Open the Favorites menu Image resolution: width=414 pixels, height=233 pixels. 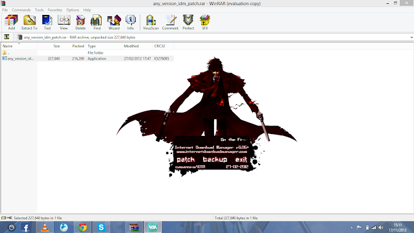(55, 10)
